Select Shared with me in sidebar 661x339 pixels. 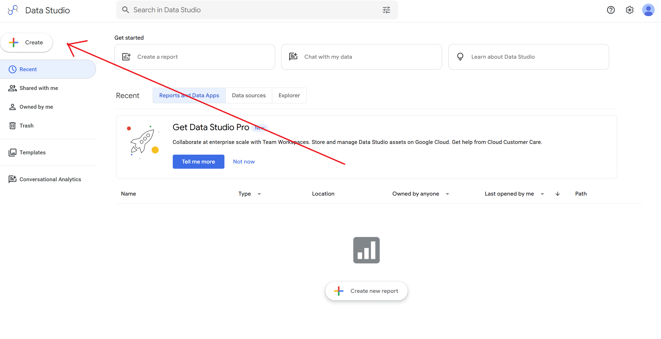(48, 88)
